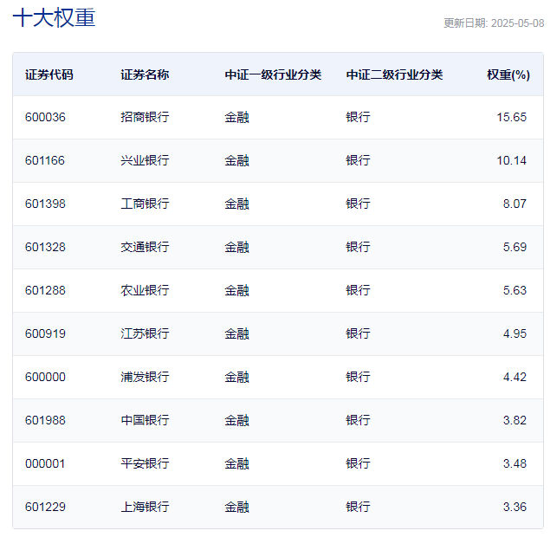Select security code 601288
This screenshot has width=550, height=537.
point(45,290)
